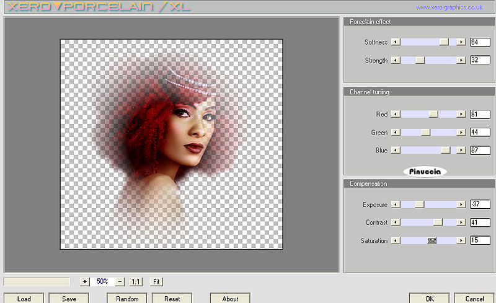Fit the preview with the Fit button
The image size is (496, 303).
point(156,281)
